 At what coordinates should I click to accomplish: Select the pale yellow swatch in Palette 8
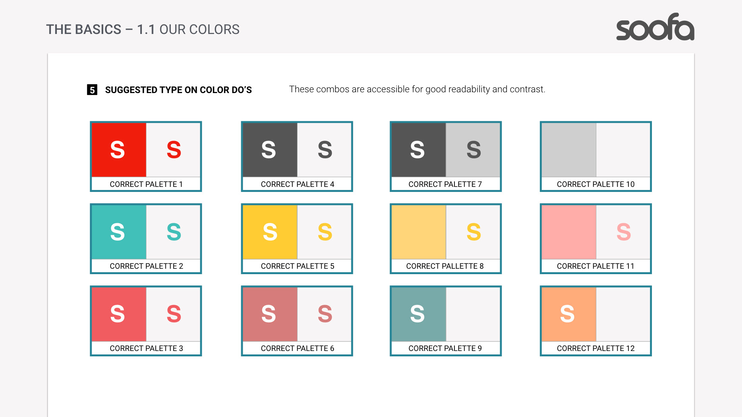[419, 232]
